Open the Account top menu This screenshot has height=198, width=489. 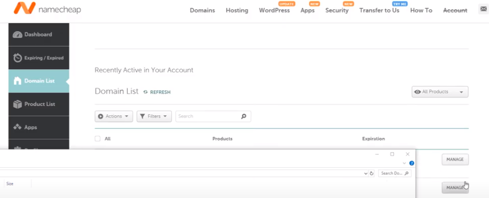pyautogui.click(x=455, y=10)
